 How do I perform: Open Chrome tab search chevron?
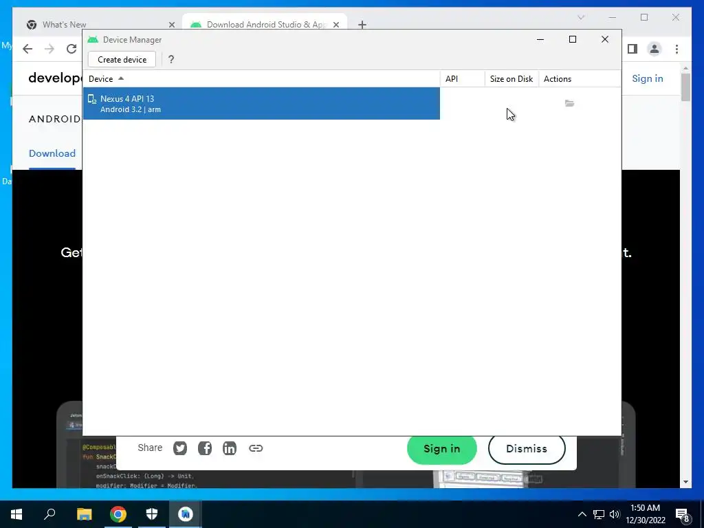[581, 17]
